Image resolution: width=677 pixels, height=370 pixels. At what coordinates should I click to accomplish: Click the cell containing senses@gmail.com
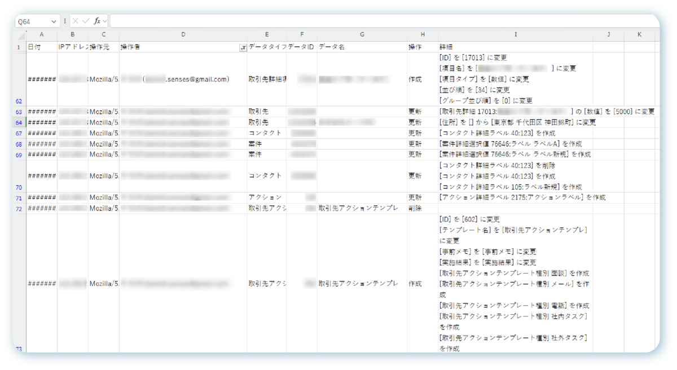(x=183, y=80)
